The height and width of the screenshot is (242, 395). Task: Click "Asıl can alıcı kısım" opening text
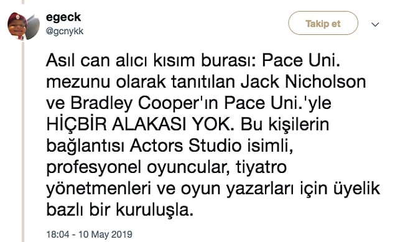click(121, 61)
